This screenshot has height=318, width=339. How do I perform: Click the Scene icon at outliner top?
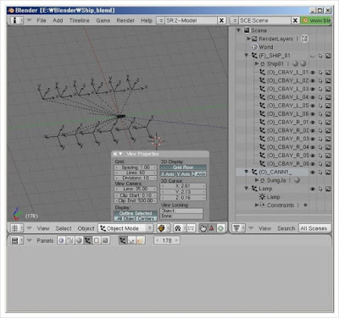click(247, 30)
